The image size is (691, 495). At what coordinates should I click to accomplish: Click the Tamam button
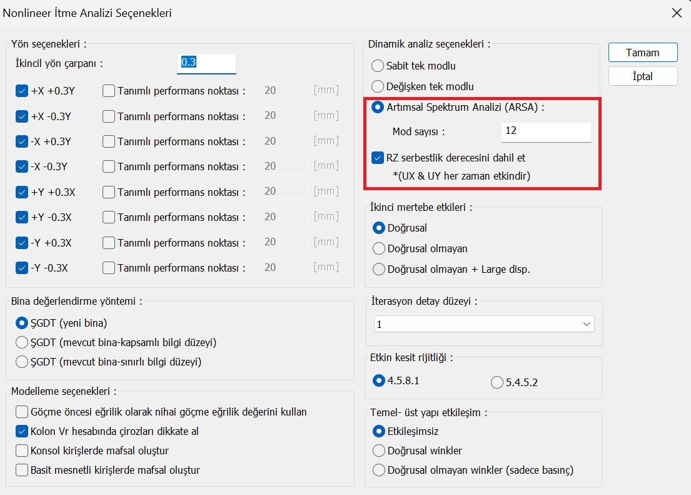coord(643,53)
